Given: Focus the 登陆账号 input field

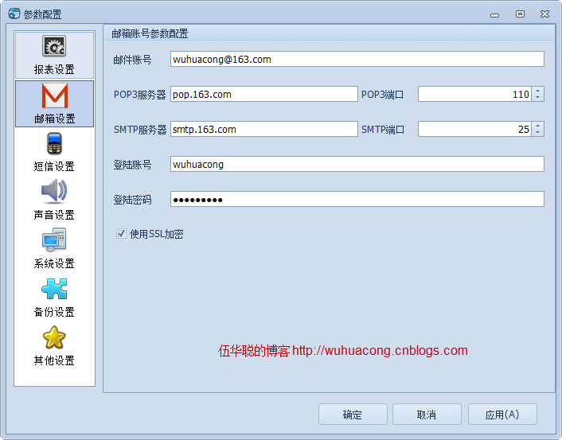Looking at the screenshot, I should click(357, 164).
